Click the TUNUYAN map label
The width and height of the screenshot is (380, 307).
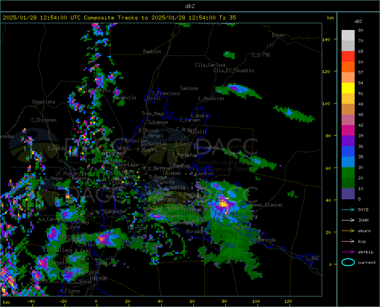(98, 279)
